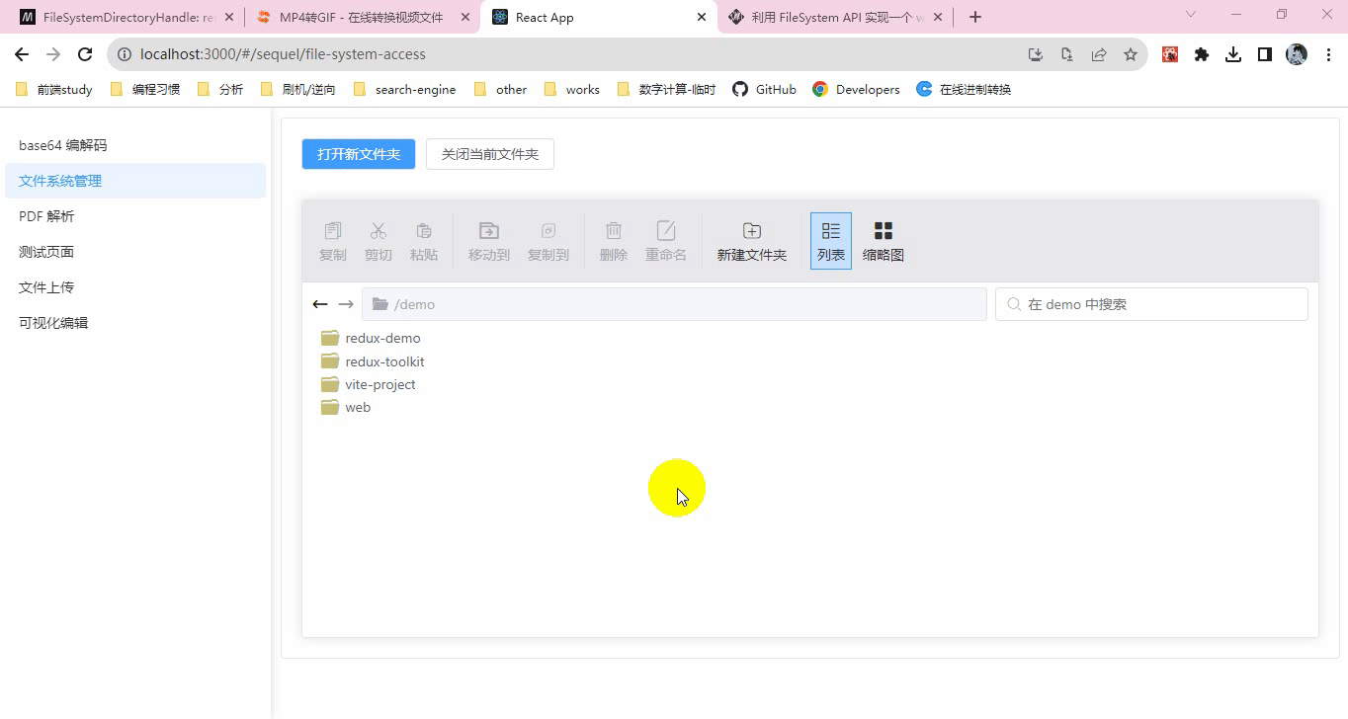Switch to FileSystemDirectoryHandle browser tab
Screen dimensions: 1348x719
click(x=126, y=17)
